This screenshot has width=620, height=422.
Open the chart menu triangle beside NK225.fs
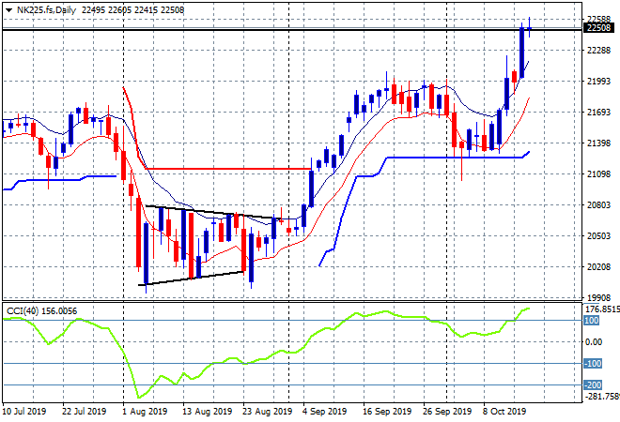(8, 10)
